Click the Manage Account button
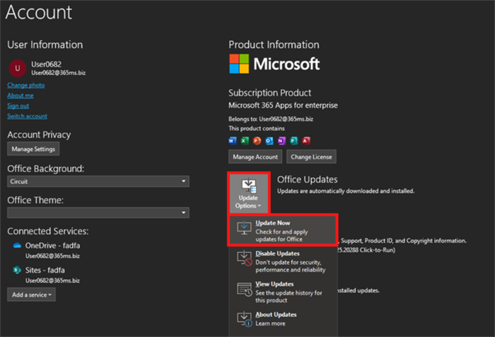Viewport: 495px width, 337px height. click(x=255, y=156)
